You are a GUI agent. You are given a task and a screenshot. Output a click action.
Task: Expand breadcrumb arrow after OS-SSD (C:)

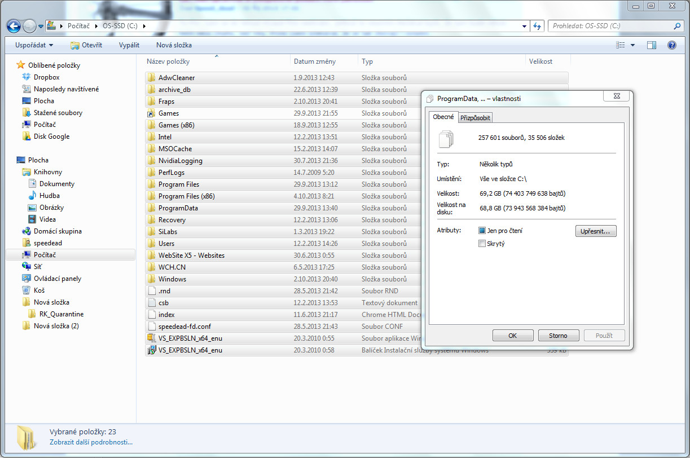(x=144, y=26)
